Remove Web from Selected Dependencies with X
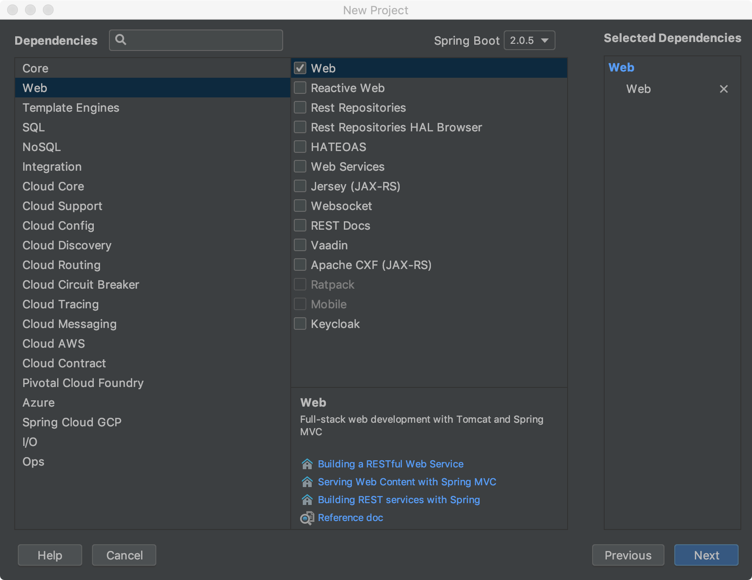Screen dimensions: 752x580 pyautogui.click(x=723, y=89)
